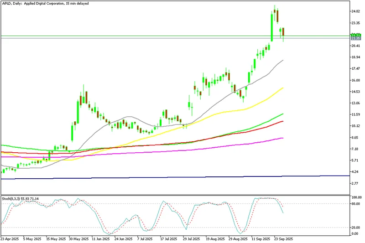Screen dimensions: 365x243
Task: Click the gray 21.35 price tag
Action: click(x=355, y=38)
